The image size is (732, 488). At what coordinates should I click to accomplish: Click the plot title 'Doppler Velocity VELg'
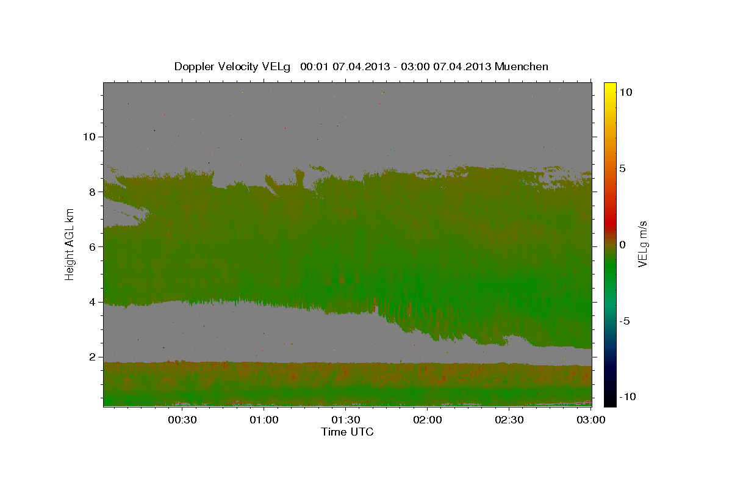[x=233, y=66]
